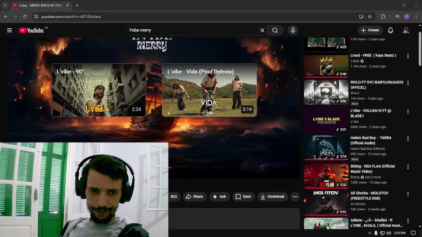
Task: Open the RIVLO Babylon video thumbnail
Action: tap(326, 92)
